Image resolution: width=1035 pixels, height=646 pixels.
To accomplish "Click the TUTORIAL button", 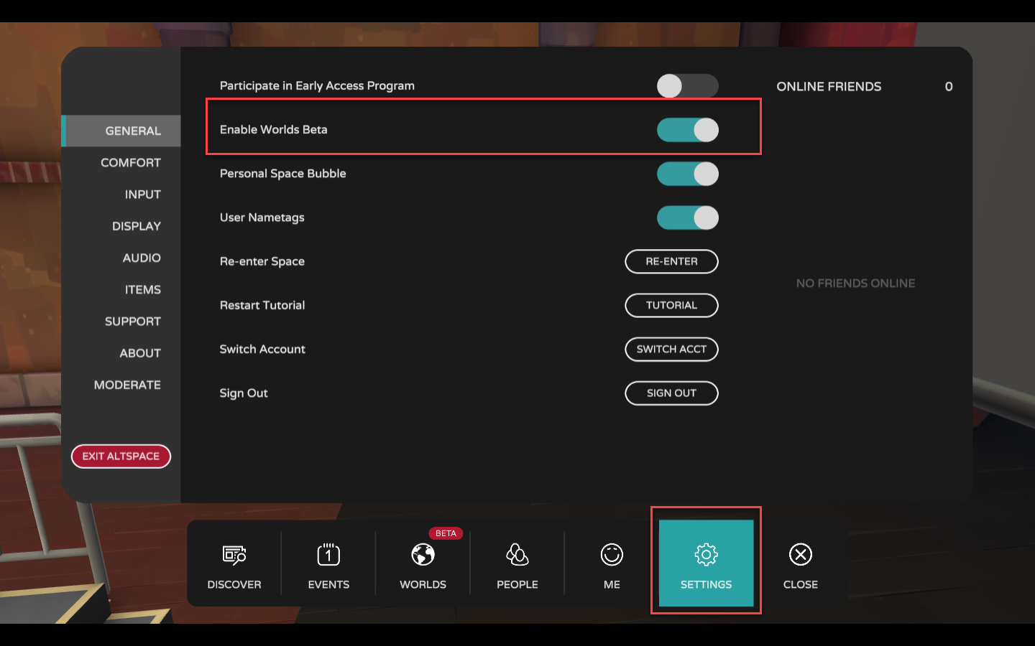I will pyautogui.click(x=671, y=305).
